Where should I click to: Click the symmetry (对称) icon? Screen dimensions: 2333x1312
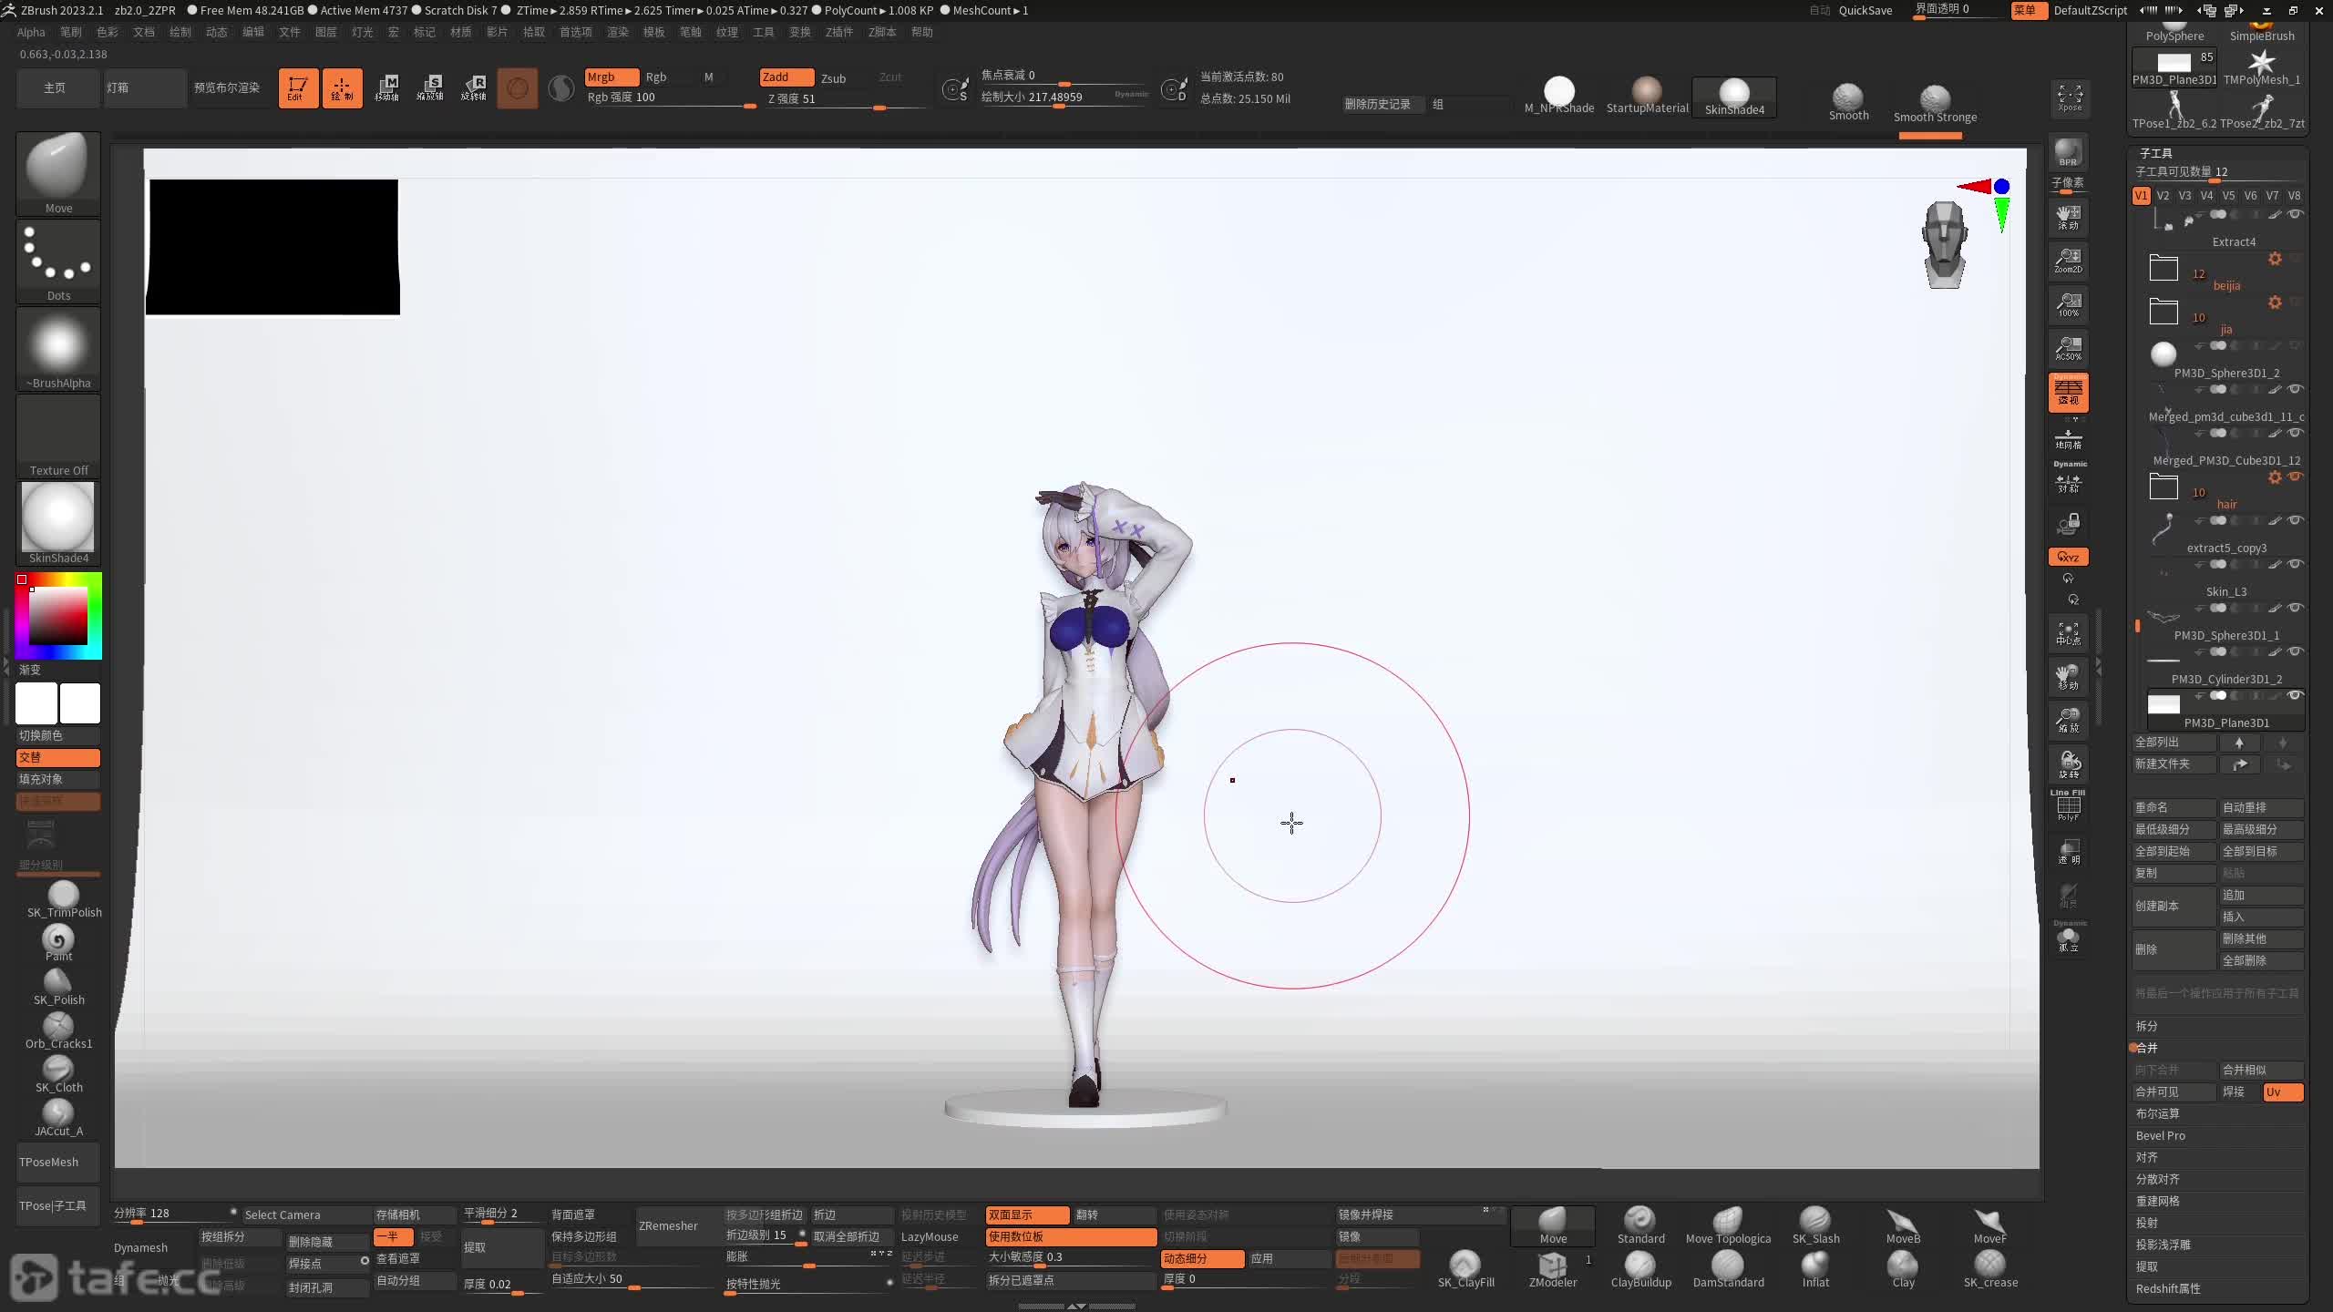click(x=2069, y=482)
